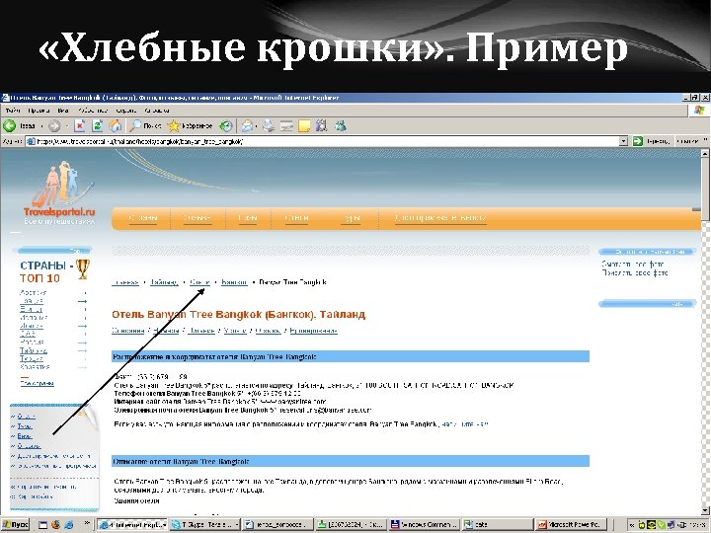Viewport: 711px width, 533px height.
Task: Click the Edit page toolbar icon
Action: tap(286, 125)
